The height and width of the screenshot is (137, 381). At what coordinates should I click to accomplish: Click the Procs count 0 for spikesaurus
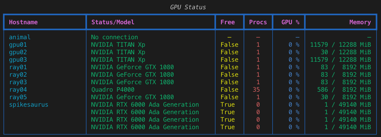coord(258,105)
